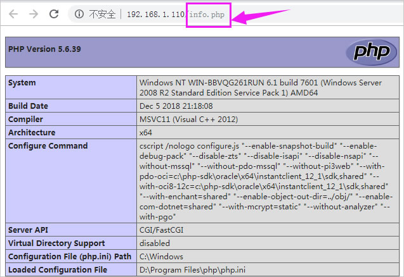Image resolution: width=404 pixels, height=277 pixels.
Task: Click the address bar URL 192.168.1.110
Action: (x=155, y=15)
